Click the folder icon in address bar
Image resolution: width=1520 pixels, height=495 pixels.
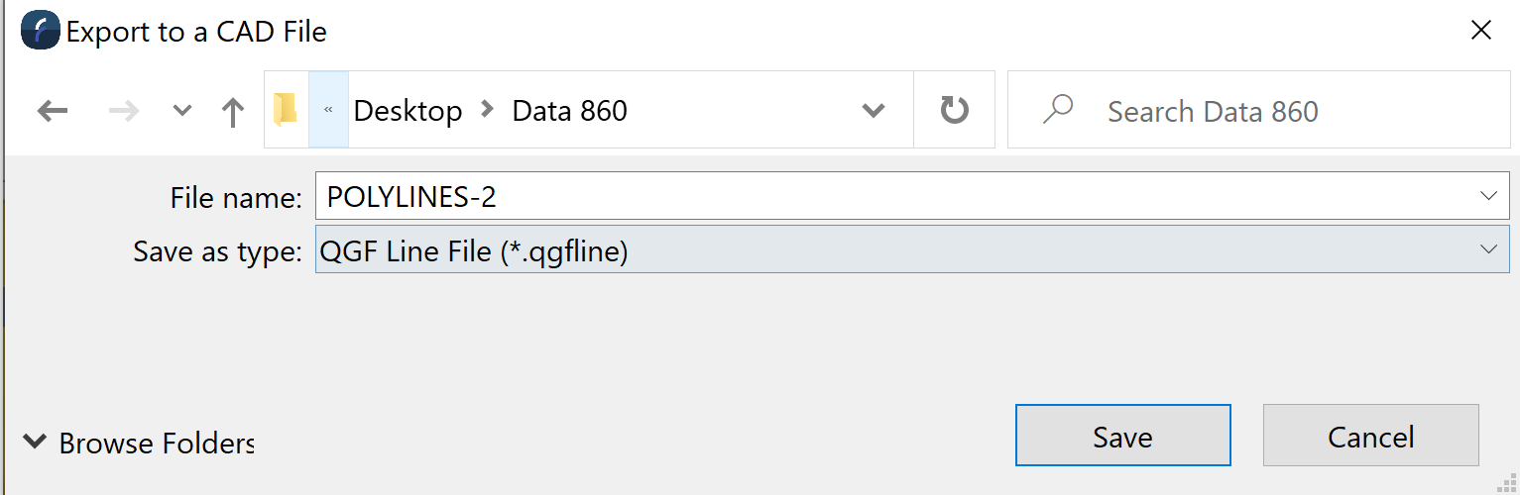(x=287, y=110)
